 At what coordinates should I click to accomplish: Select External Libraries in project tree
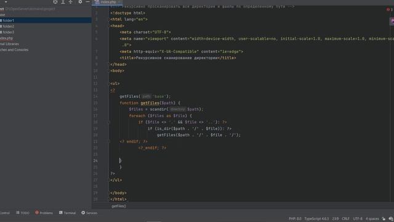tap(9, 44)
